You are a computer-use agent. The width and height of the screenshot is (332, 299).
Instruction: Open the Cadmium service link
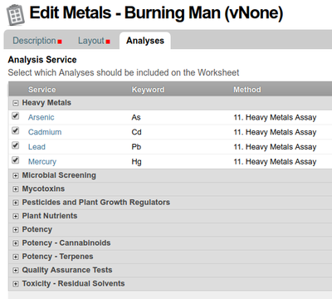[x=45, y=132]
